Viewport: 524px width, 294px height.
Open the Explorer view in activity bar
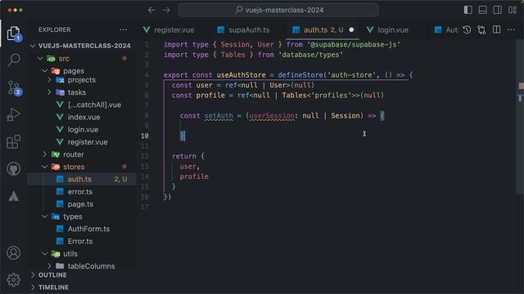[13, 33]
